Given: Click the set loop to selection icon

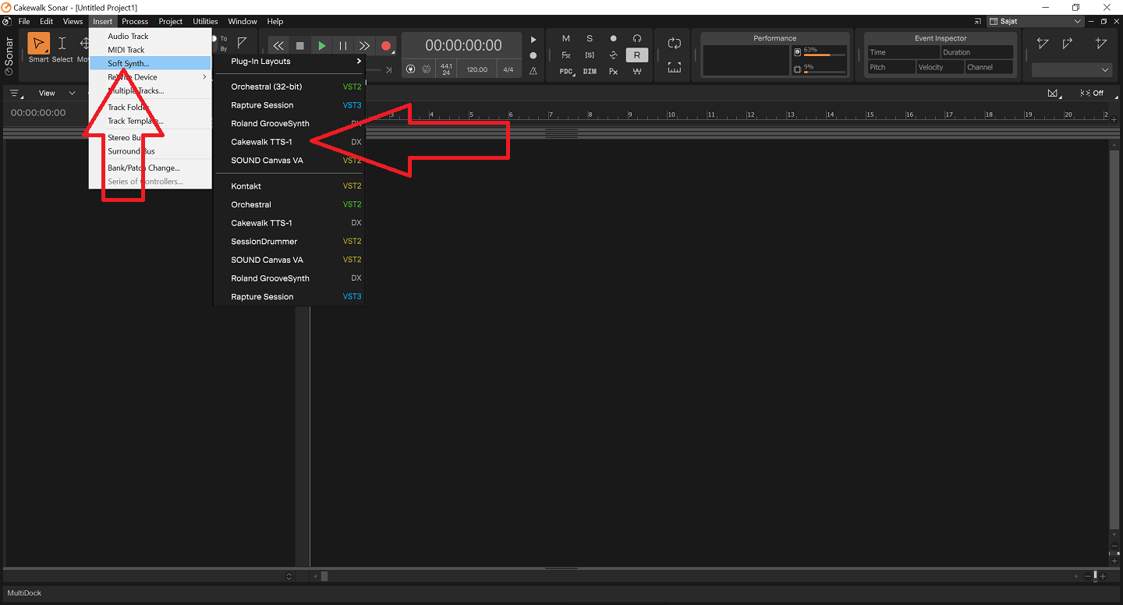Looking at the screenshot, I should point(675,68).
